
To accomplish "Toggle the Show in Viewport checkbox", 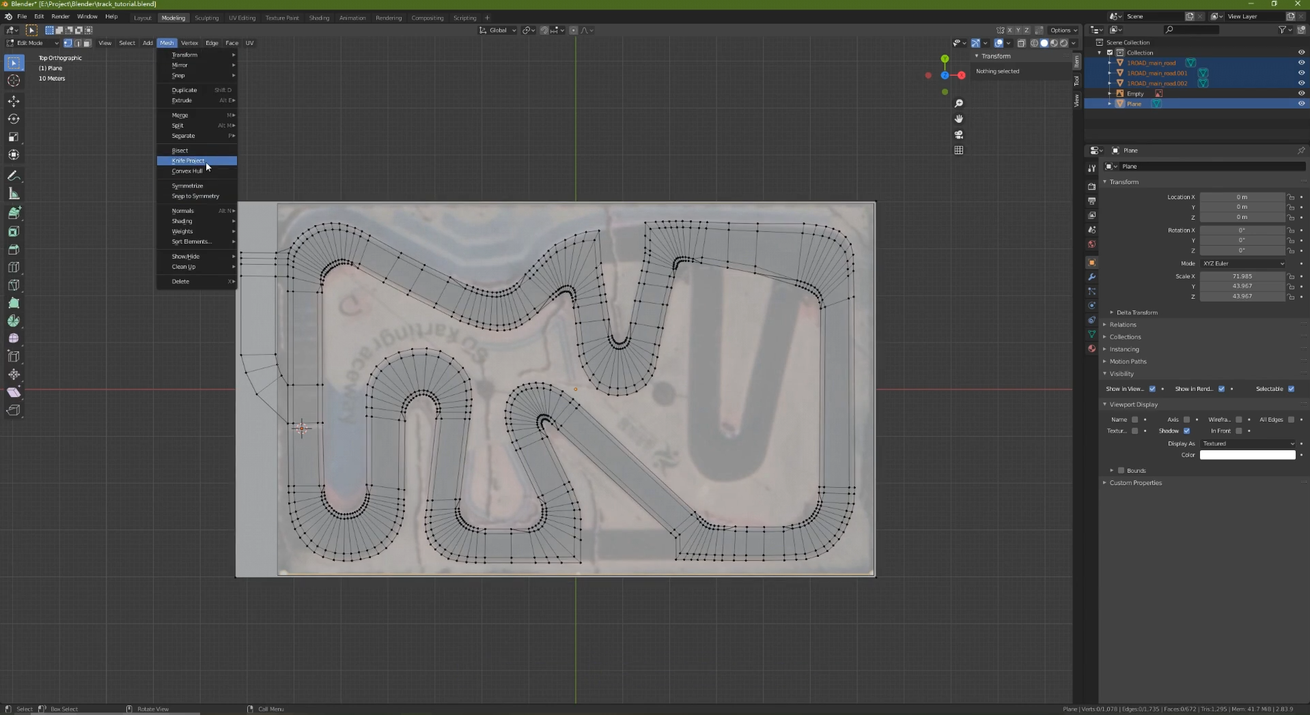I will click(x=1152, y=389).
